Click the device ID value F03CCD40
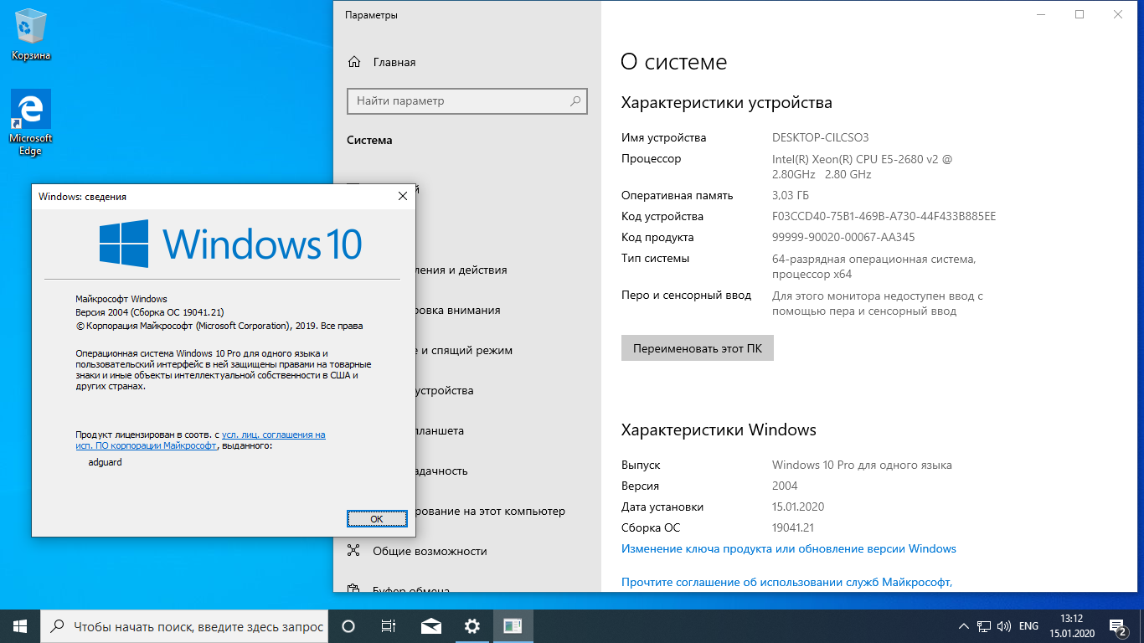The height and width of the screenshot is (643, 1144). coord(884,216)
